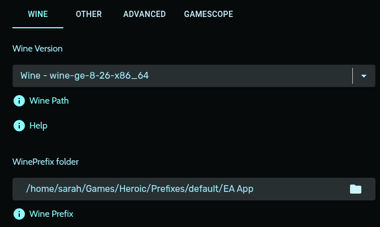Switch to the WINE tab

[x=38, y=14]
